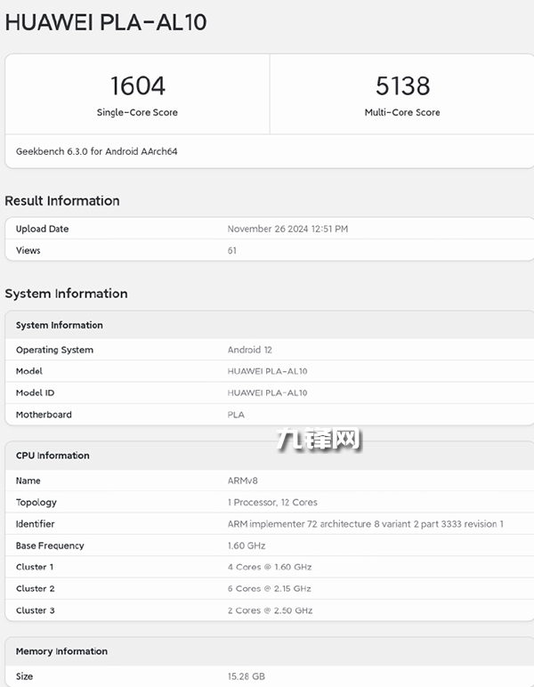
Task: Click the Single-Core Score label
Action: (x=137, y=113)
